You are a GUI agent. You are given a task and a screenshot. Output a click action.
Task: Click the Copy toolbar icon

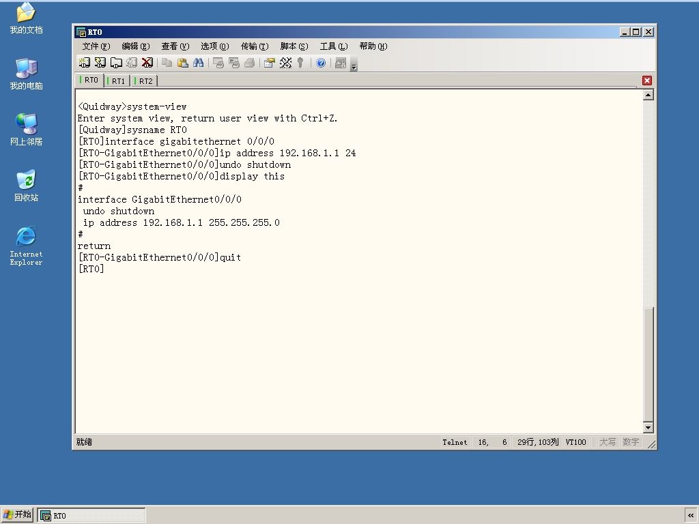[167, 63]
